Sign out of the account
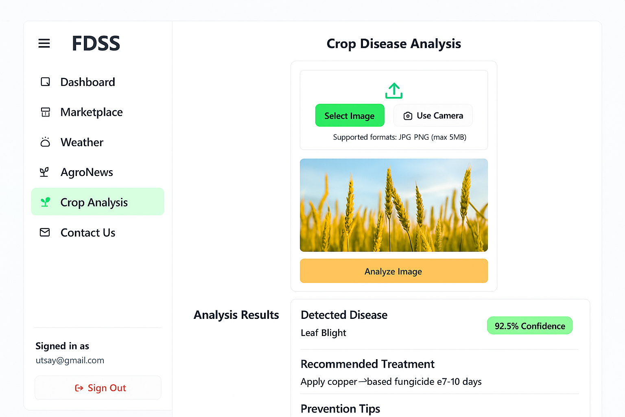 pos(98,388)
